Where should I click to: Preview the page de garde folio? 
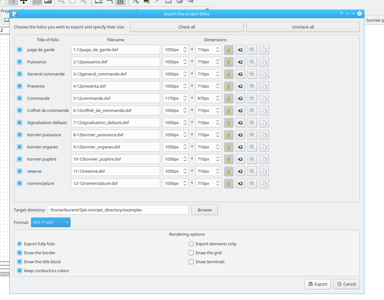pos(252,50)
